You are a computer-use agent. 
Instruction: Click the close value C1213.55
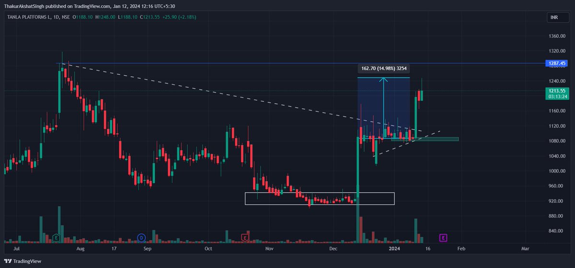tap(149, 17)
